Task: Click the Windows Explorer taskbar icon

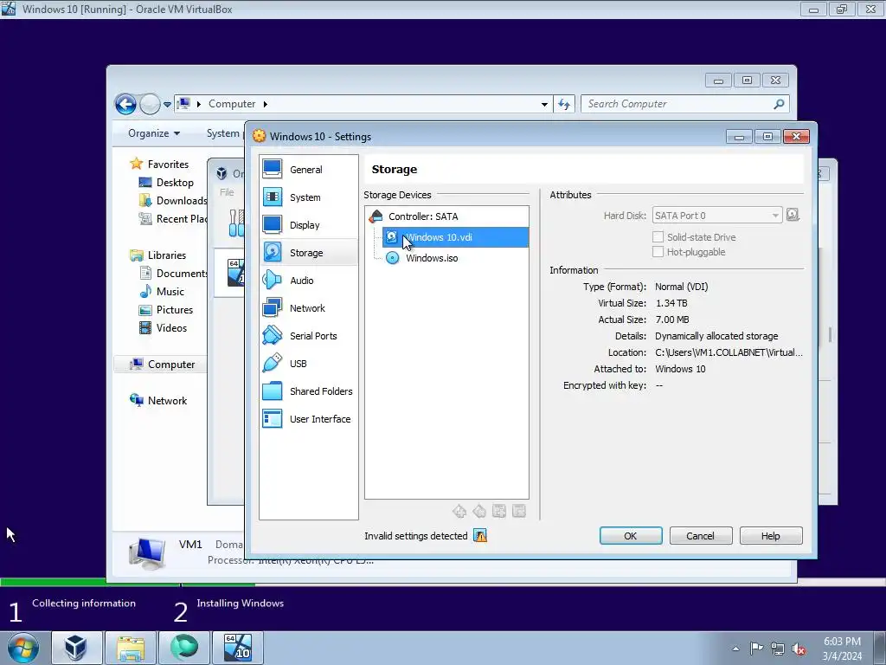Action: coord(131,648)
